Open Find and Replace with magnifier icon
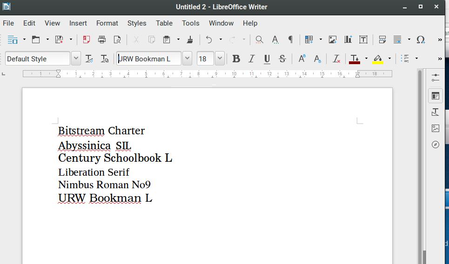The width and height of the screenshot is (449, 264). [259, 40]
